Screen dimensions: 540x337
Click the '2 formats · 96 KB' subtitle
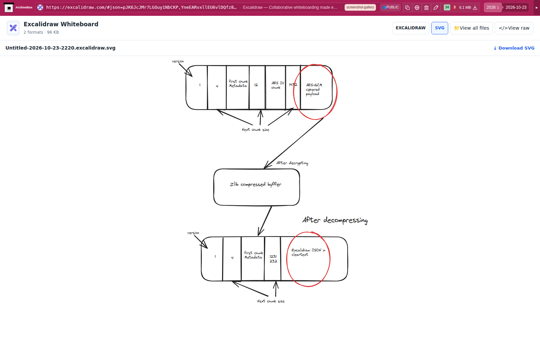pyautogui.click(x=41, y=32)
